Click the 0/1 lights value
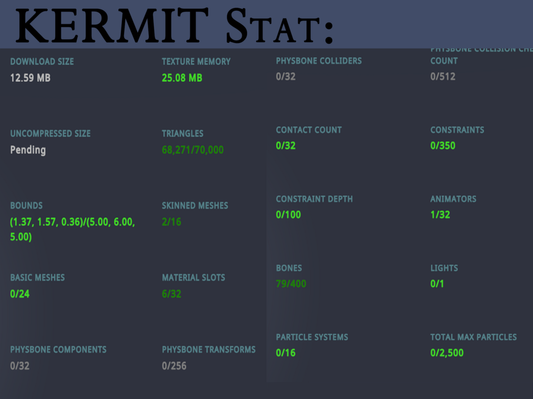 coord(437,283)
